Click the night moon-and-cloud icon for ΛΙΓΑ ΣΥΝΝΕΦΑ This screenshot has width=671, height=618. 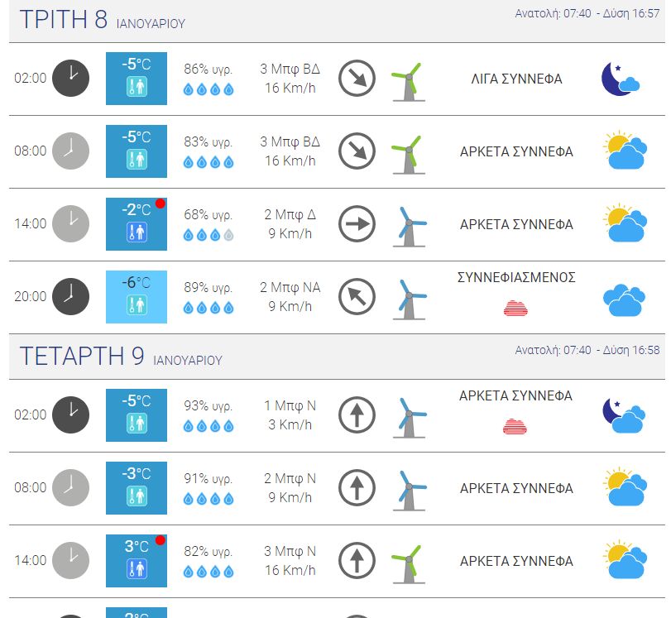tap(621, 79)
